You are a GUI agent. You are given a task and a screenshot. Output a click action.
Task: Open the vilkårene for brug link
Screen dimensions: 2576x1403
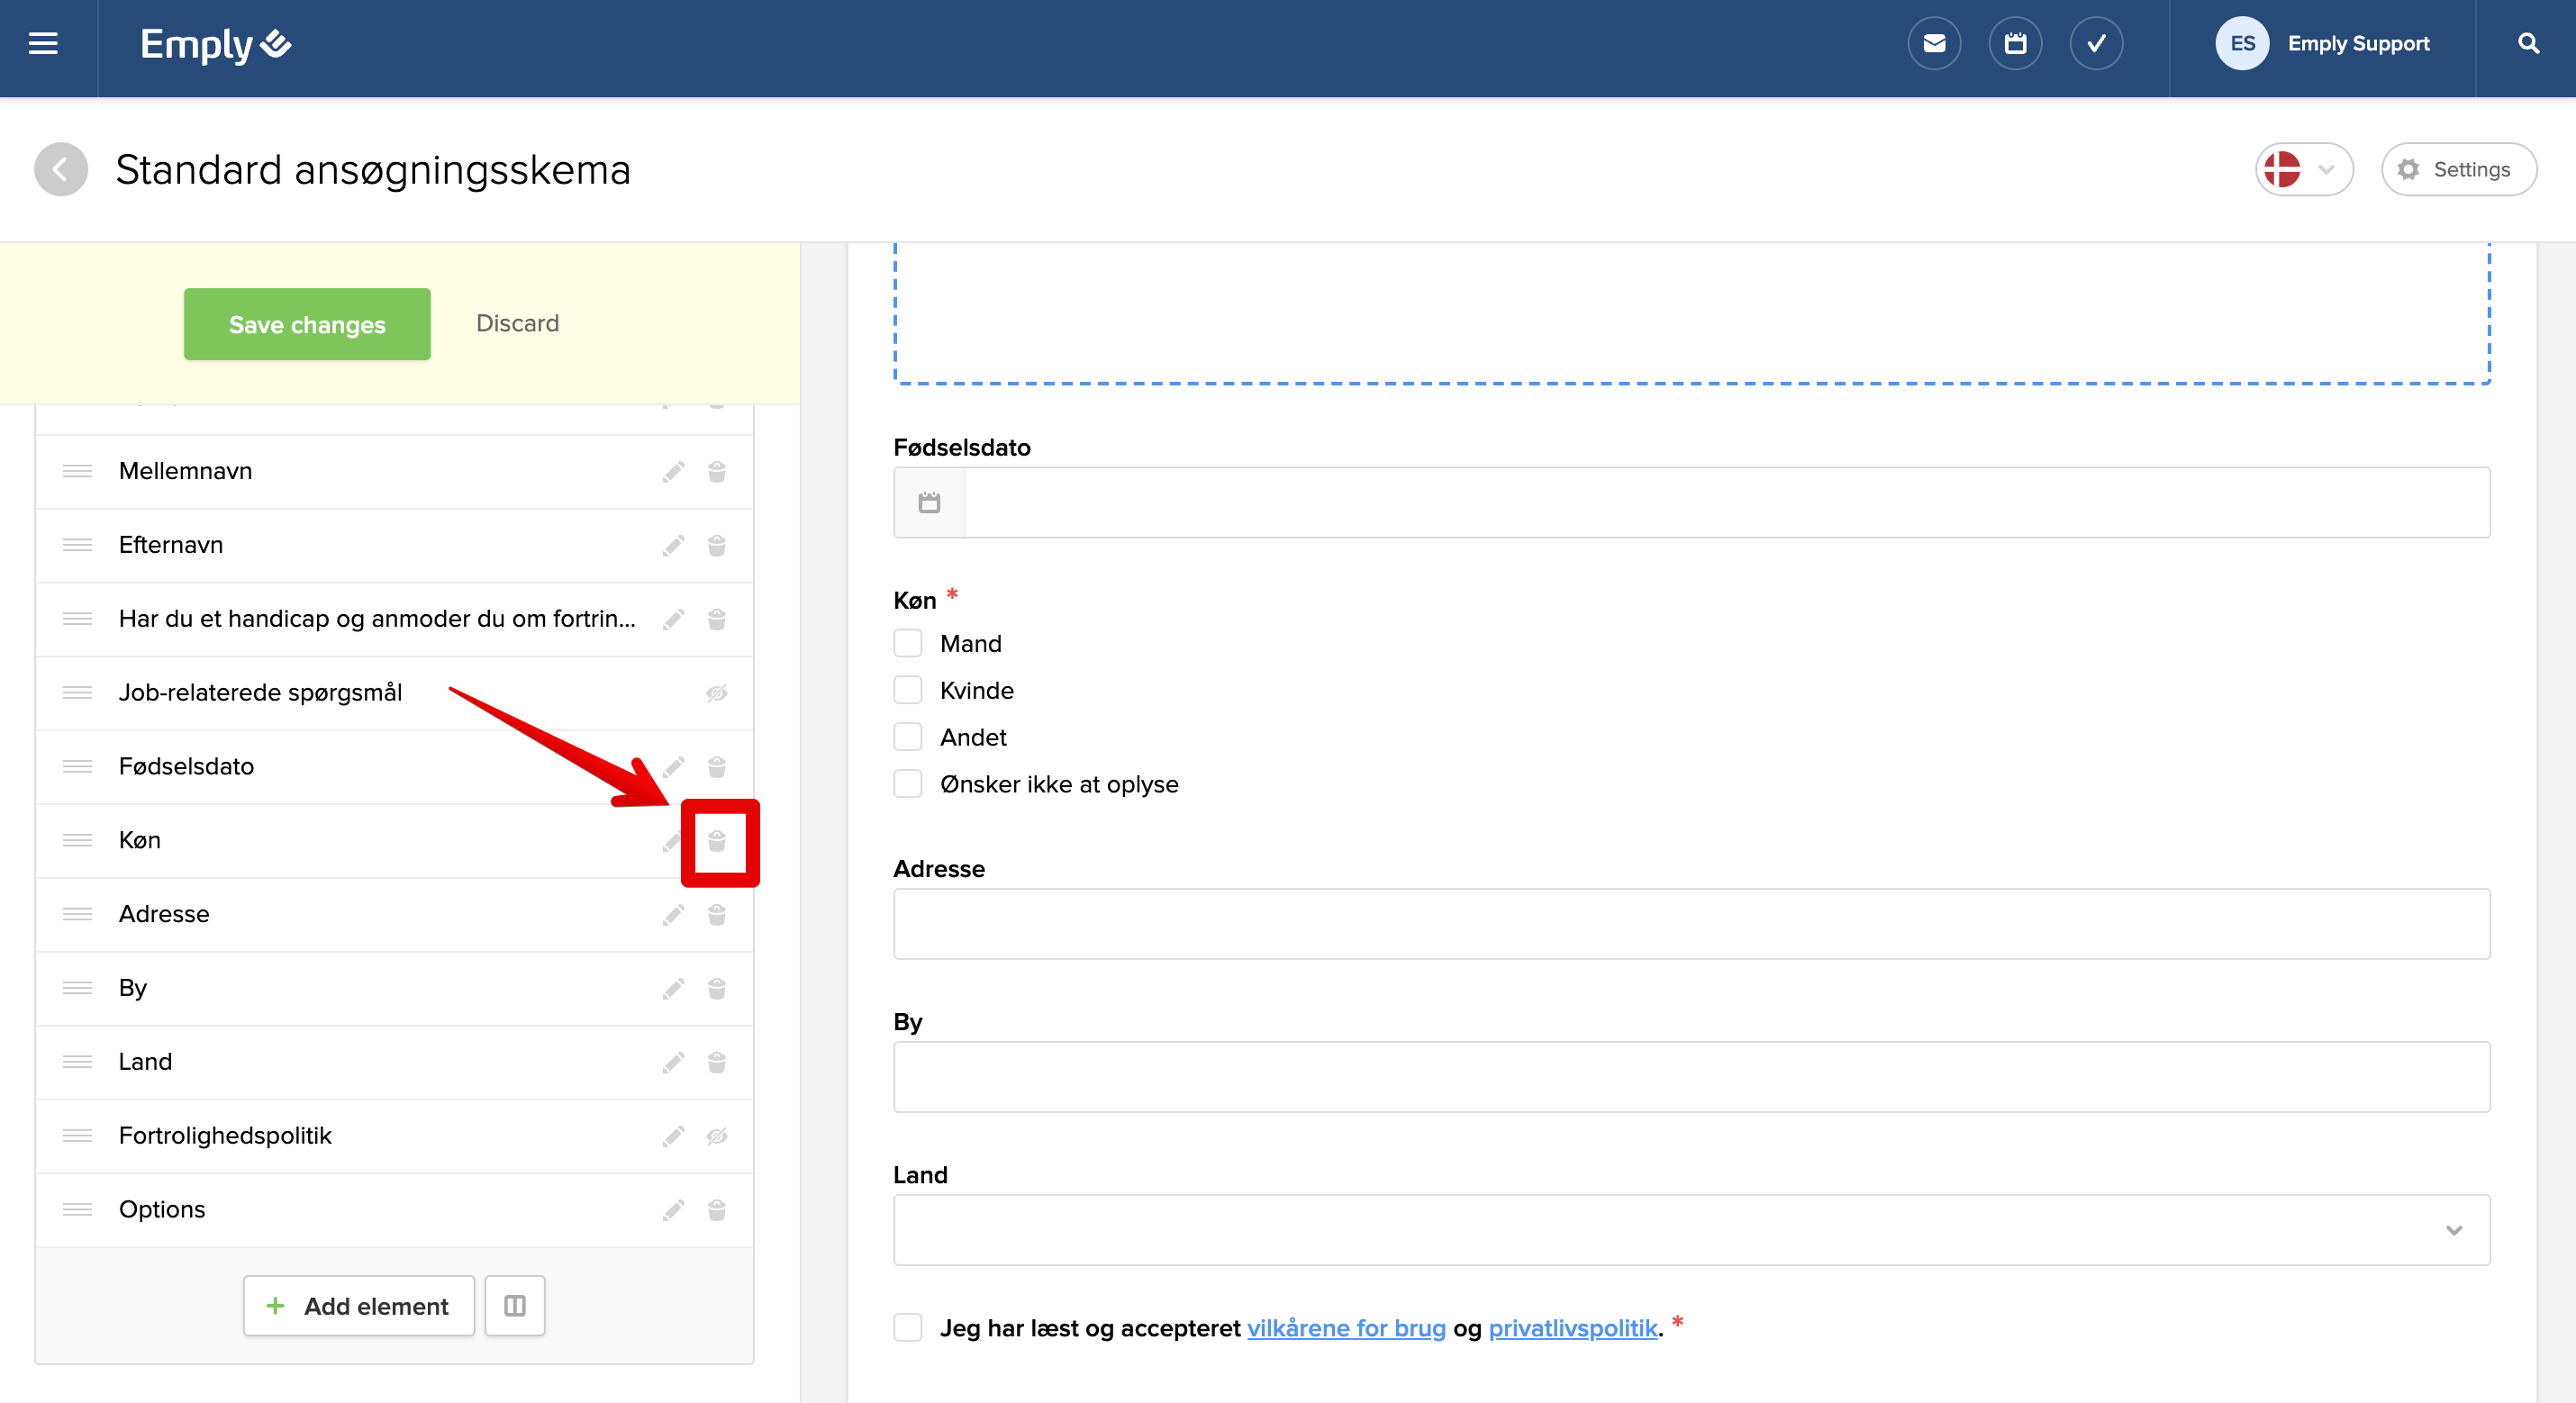point(1346,1328)
